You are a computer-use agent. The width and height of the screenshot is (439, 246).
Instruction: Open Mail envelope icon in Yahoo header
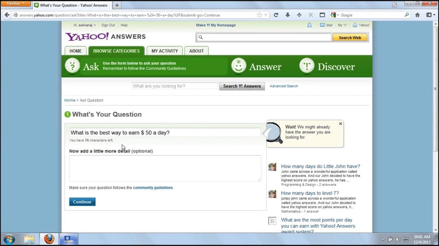[x=322, y=25]
